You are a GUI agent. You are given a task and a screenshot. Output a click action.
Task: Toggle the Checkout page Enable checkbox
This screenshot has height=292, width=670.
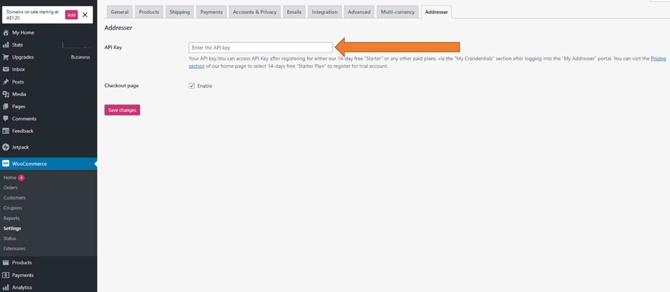[192, 86]
